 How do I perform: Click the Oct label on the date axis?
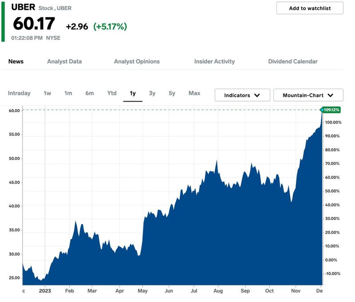pos(269,290)
